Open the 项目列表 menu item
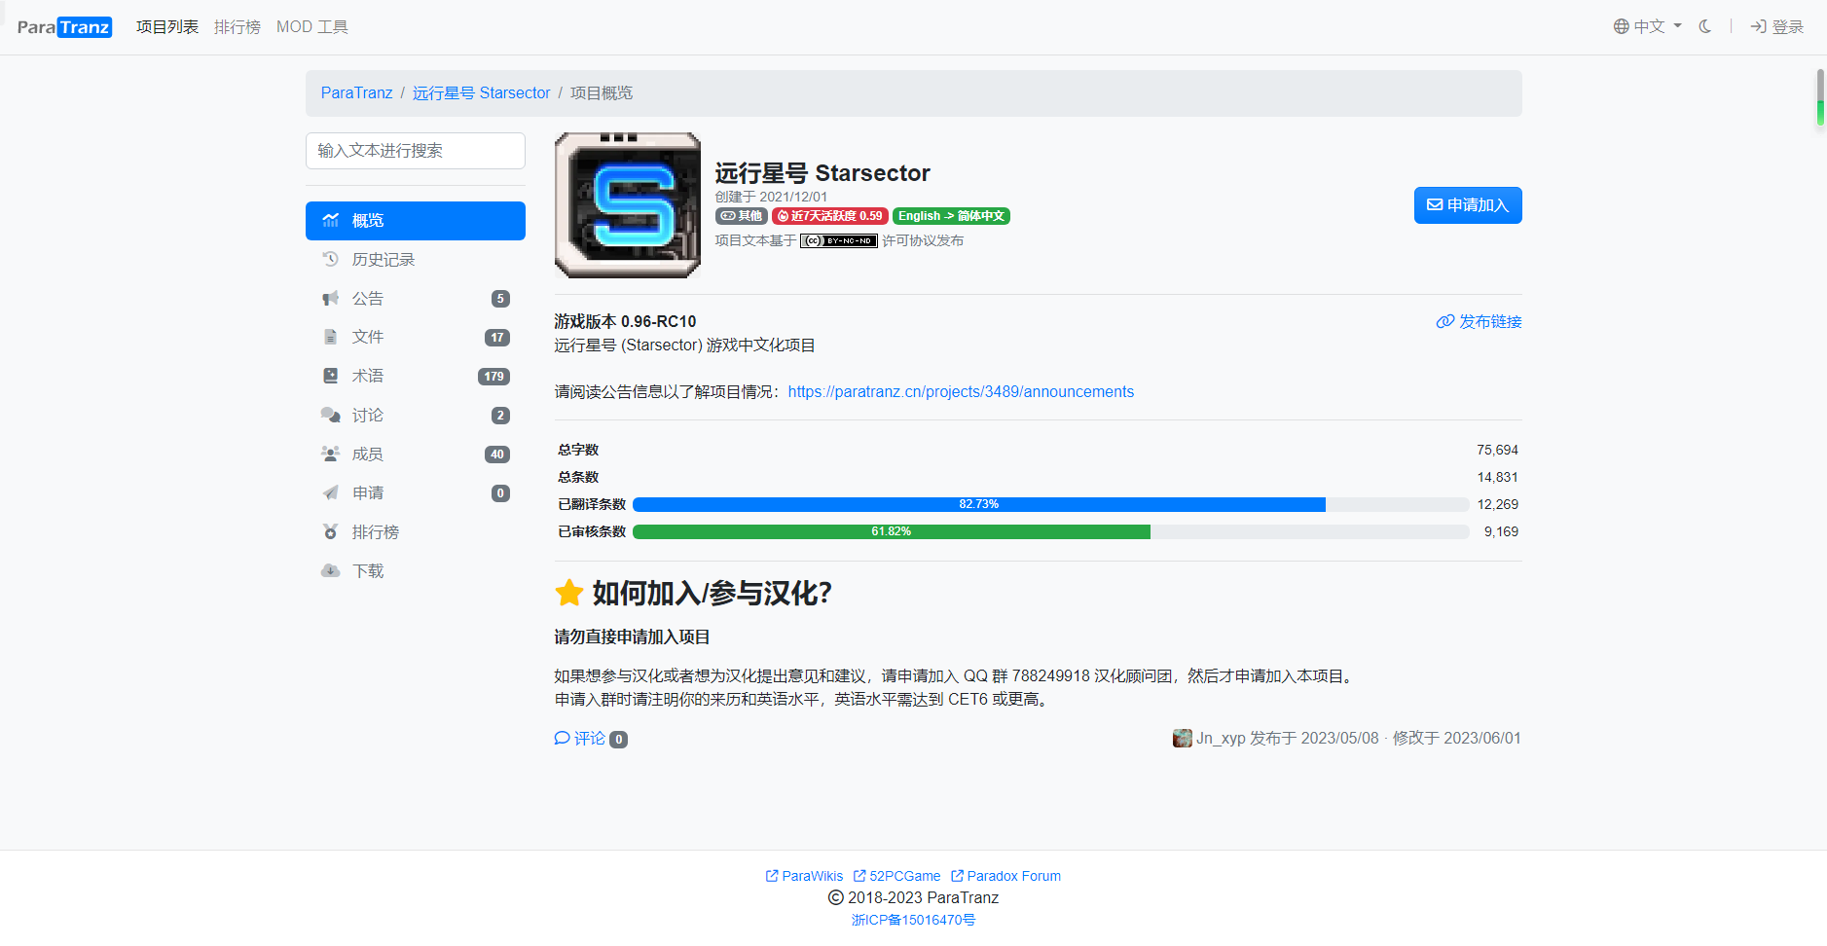1827x946 pixels. coord(166,26)
